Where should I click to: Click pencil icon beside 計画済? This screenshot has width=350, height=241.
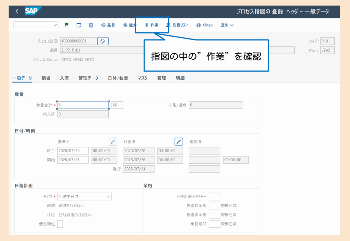[x=178, y=141]
